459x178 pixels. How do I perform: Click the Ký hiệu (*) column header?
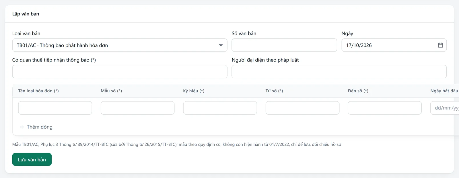tap(194, 91)
